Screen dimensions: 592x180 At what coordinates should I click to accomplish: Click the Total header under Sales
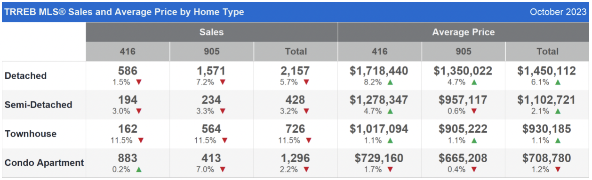[296, 52]
